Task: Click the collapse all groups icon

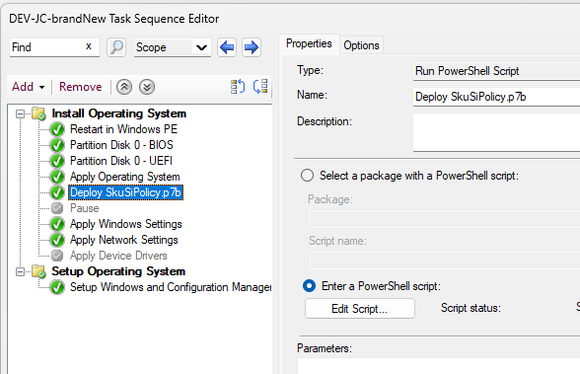Action: pyautogui.click(x=260, y=87)
